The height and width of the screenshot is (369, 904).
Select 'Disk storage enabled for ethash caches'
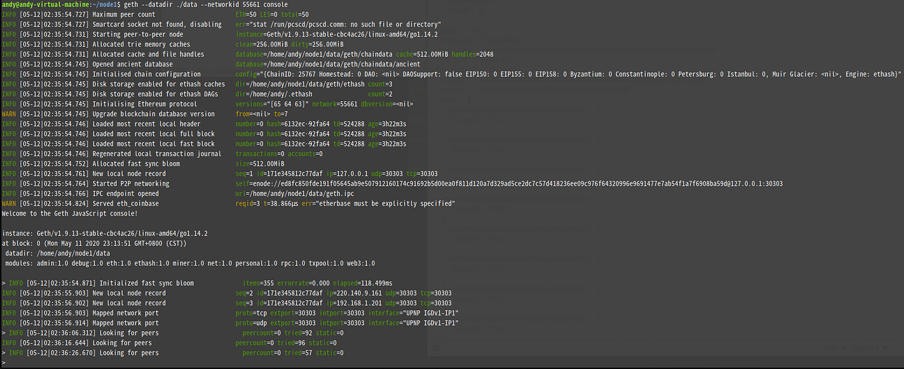pyautogui.click(x=158, y=85)
